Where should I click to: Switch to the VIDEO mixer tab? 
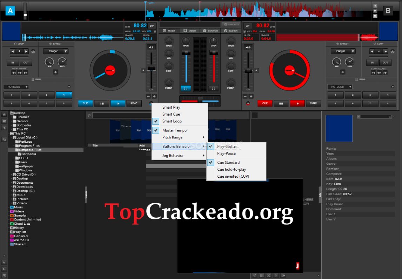pyautogui.click(x=191, y=30)
